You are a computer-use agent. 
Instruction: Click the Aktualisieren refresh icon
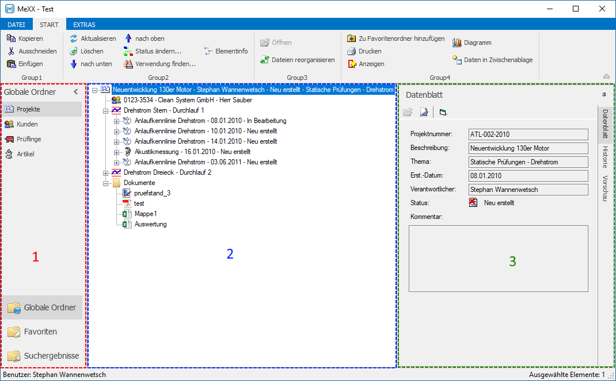point(74,39)
